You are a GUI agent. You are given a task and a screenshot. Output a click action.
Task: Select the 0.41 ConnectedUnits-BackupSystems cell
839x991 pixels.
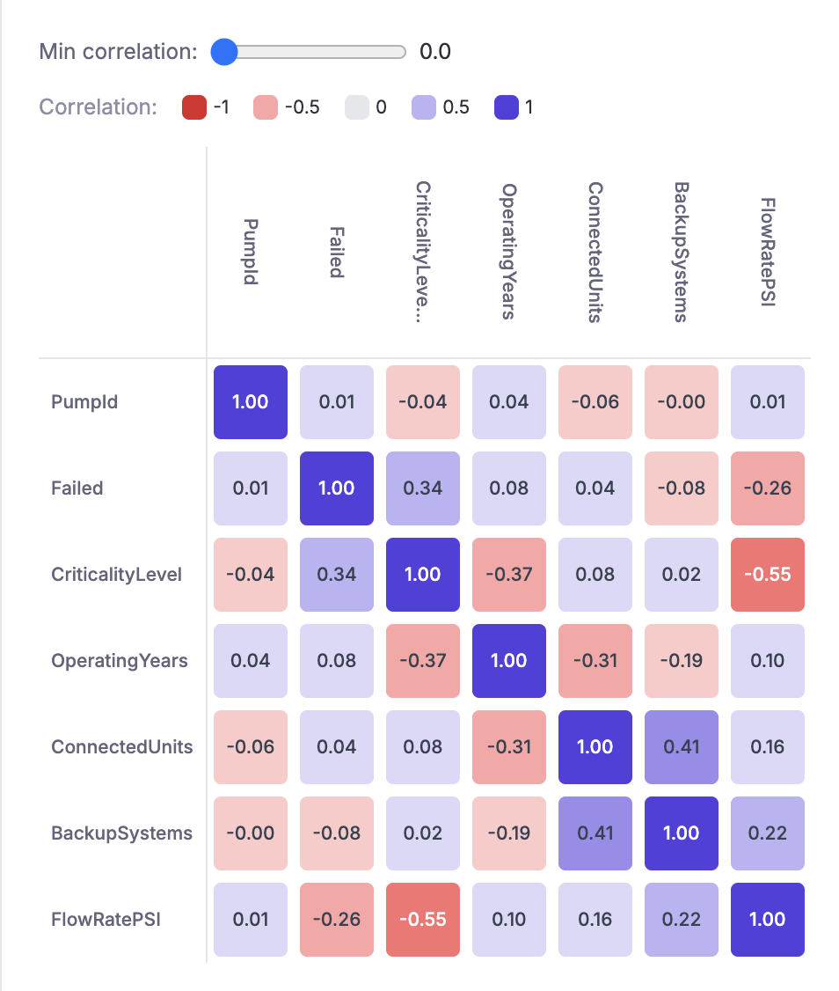(681, 747)
